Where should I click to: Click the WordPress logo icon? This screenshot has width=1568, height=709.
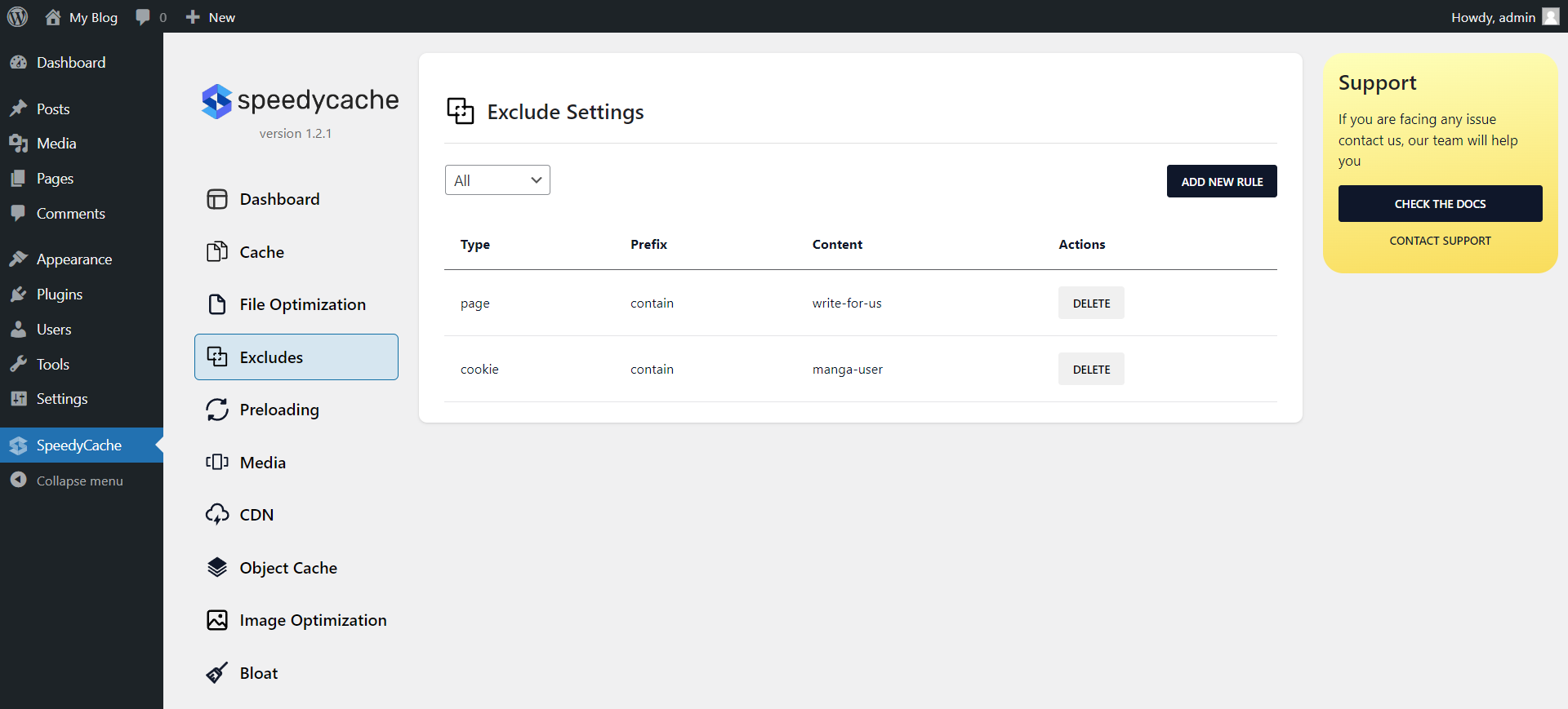[x=17, y=17]
